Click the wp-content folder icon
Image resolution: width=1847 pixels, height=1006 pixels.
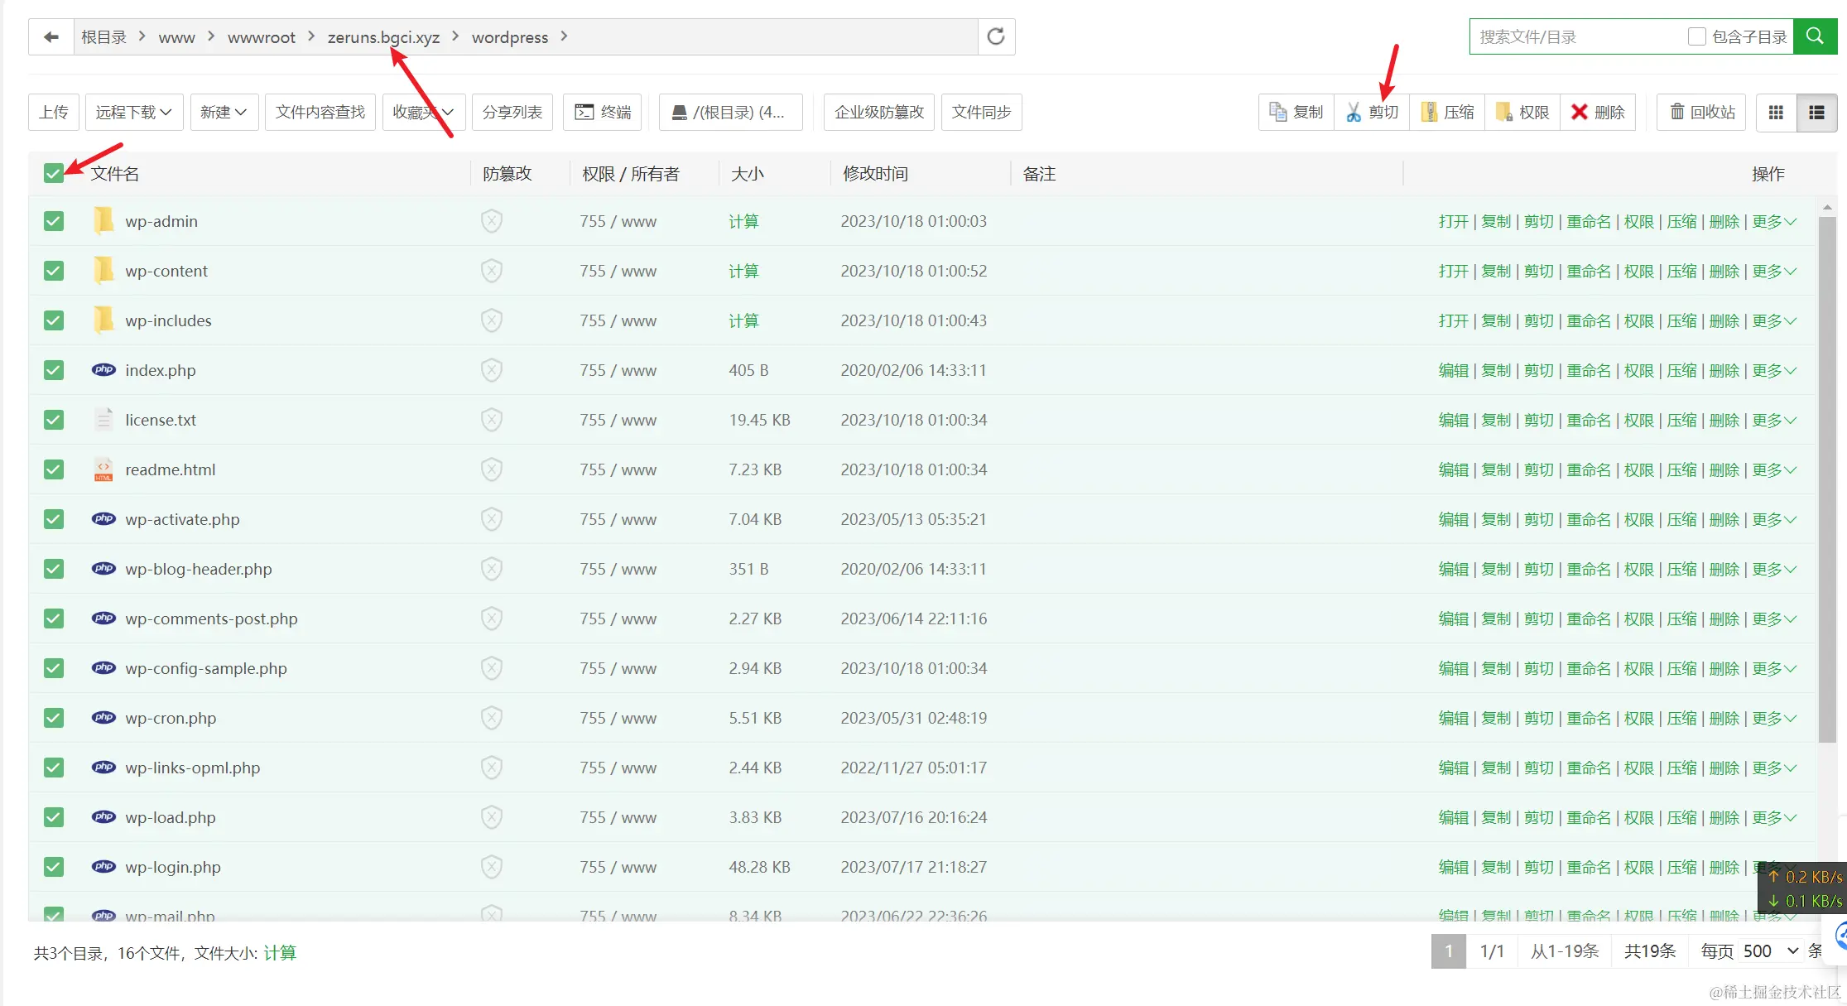click(x=103, y=270)
